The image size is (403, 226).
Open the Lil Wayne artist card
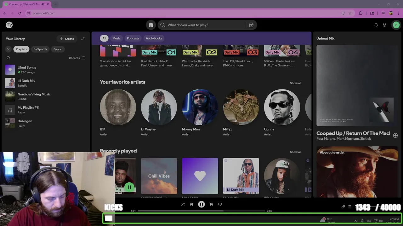pos(159,113)
